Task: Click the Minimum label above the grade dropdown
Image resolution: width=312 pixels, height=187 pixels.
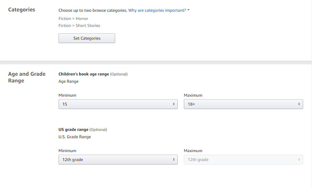Action: click(x=67, y=151)
